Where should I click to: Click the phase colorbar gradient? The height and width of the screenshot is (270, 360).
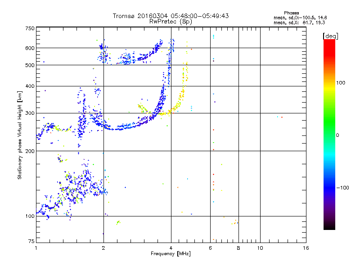329,135
